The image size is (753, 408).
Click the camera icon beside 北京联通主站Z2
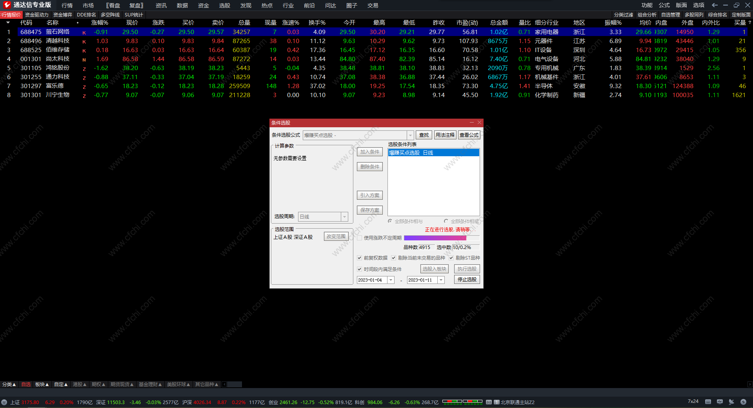[x=489, y=402]
